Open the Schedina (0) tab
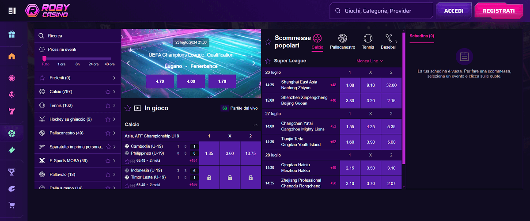The image size is (530, 221). [422, 36]
